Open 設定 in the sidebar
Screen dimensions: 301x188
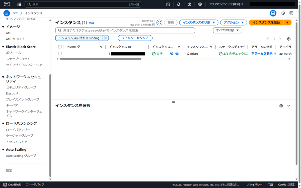pos(9,170)
